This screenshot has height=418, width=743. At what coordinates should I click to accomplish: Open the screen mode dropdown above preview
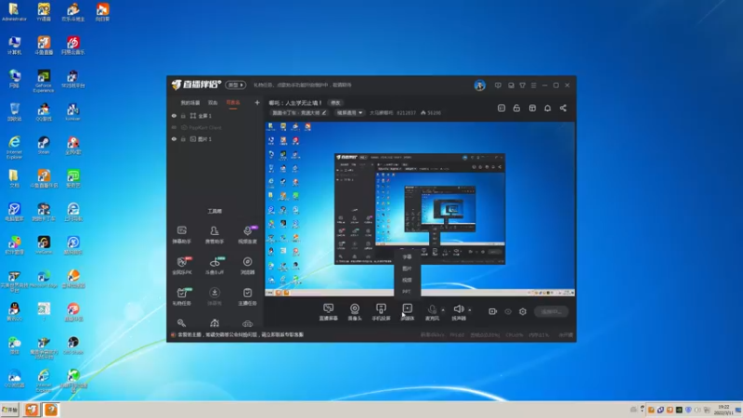[x=349, y=112]
